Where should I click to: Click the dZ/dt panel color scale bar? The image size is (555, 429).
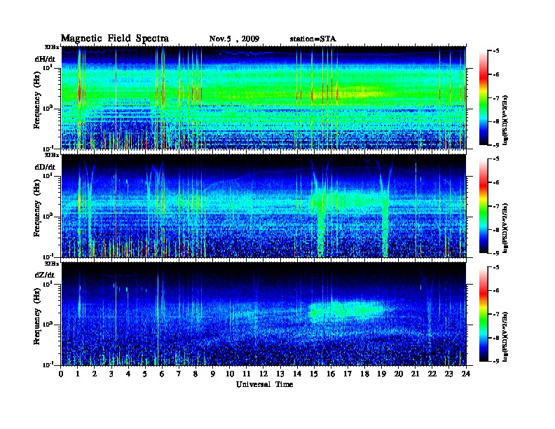484,314
